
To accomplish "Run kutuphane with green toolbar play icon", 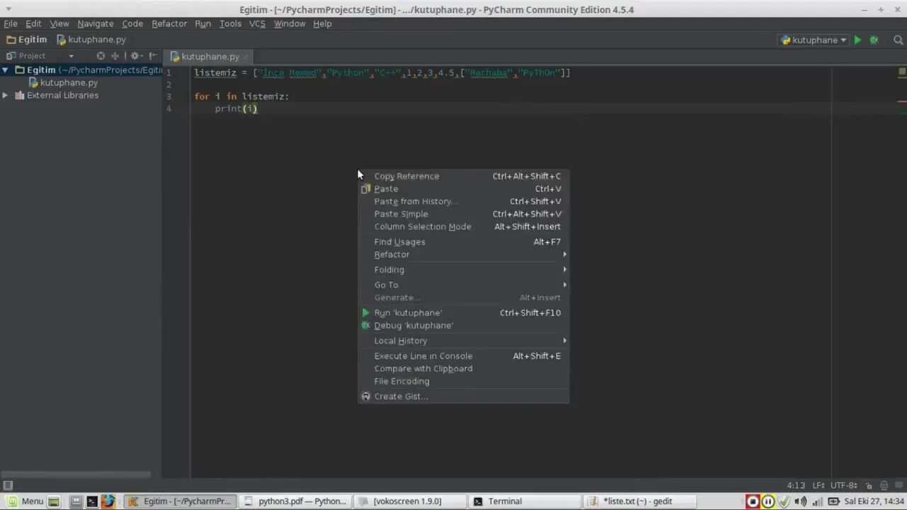I will (x=857, y=40).
